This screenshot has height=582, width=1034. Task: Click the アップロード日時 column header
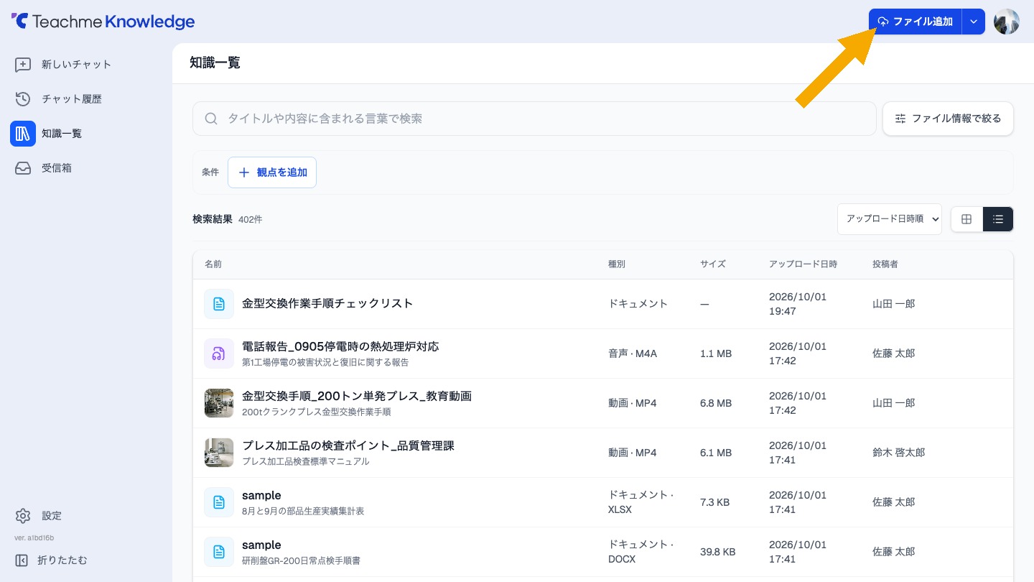pyautogui.click(x=803, y=264)
